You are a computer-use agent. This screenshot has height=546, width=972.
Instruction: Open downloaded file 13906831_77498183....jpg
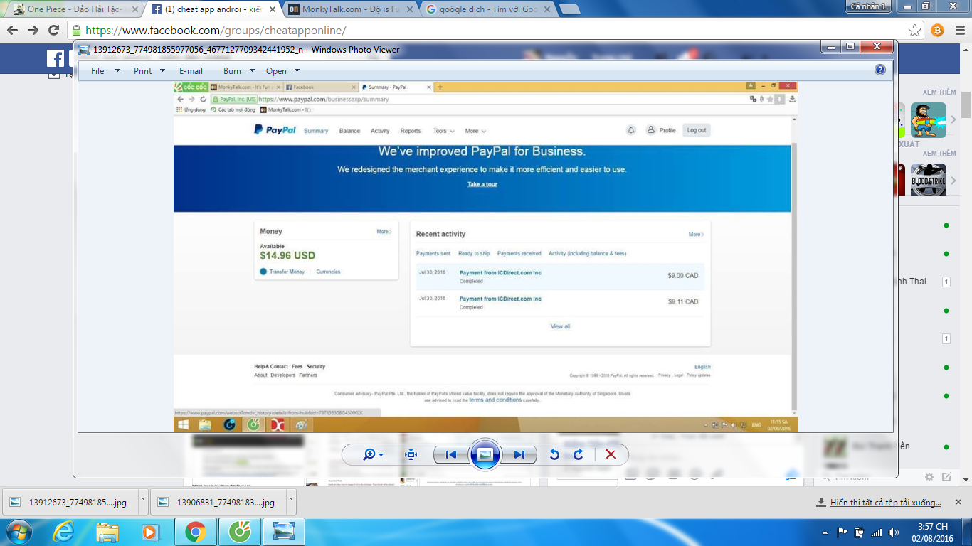pyautogui.click(x=219, y=502)
